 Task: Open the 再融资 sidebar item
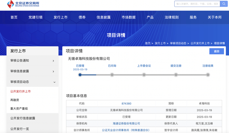coord(15,100)
